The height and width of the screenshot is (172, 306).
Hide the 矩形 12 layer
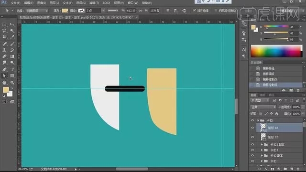[x=252, y=137]
